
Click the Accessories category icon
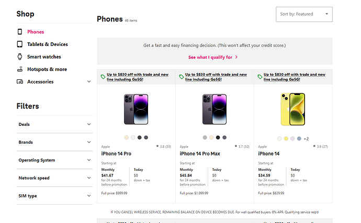[x=20, y=81]
